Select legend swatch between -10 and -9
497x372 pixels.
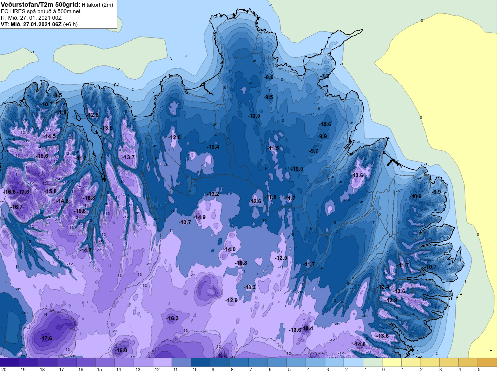201,362
